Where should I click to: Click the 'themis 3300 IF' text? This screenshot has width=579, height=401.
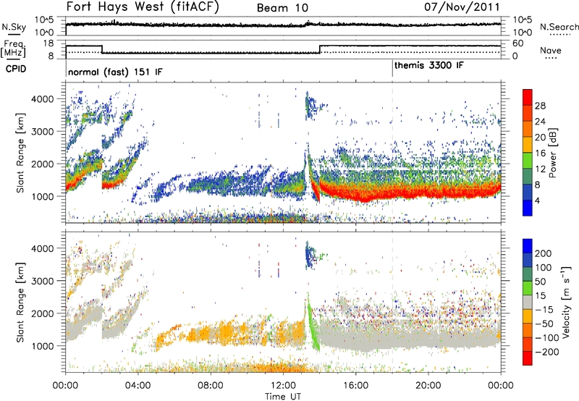click(x=428, y=66)
